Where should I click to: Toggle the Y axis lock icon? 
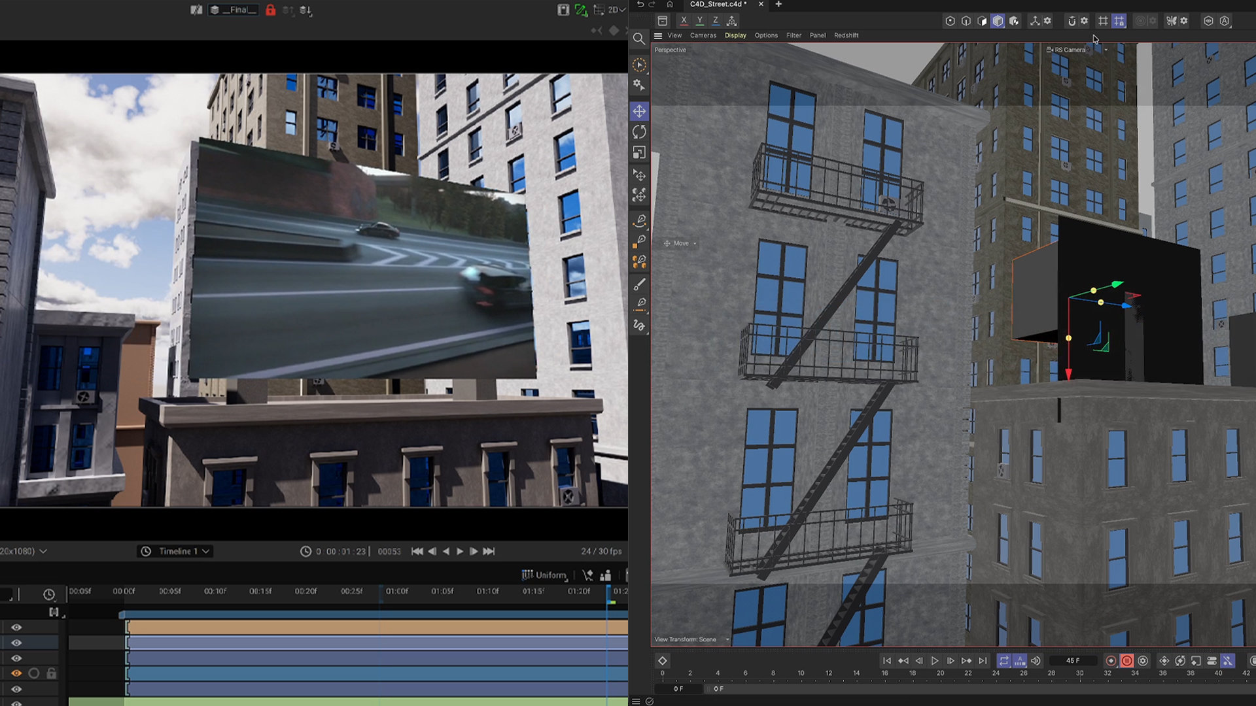click(699, 21)
